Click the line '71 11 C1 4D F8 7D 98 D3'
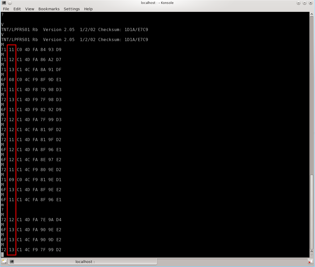The height and width of the screenshot is (267, 315). click(31, 90)
